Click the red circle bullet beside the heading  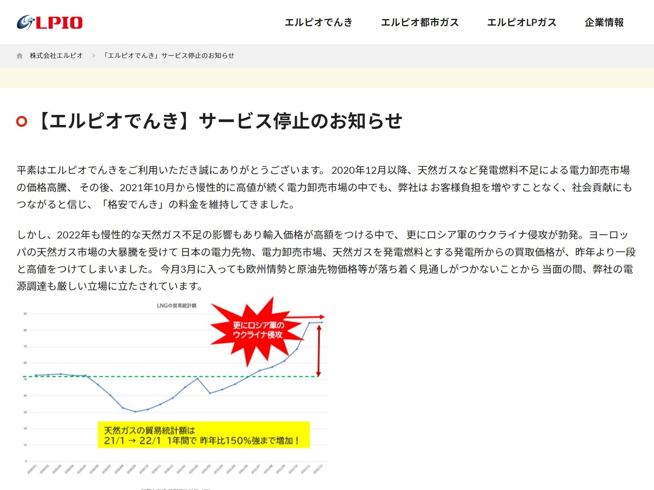pyautogui.click(x=22, y=121)
